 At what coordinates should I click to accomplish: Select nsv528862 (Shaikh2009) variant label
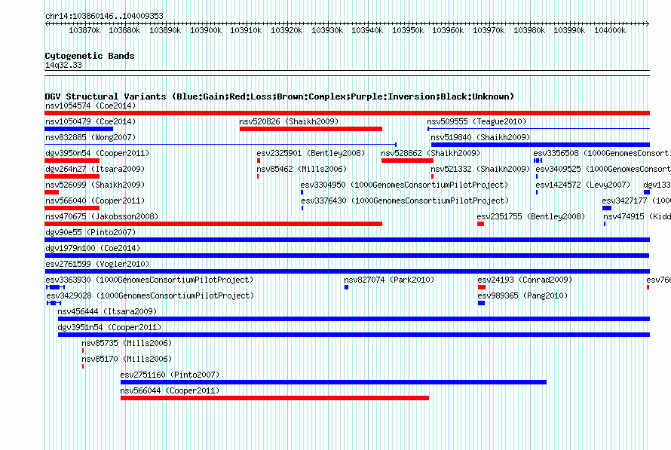(430, 153)
